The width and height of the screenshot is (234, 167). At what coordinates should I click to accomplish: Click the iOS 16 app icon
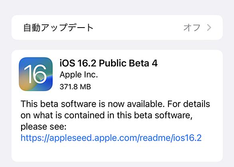[36, 74]
